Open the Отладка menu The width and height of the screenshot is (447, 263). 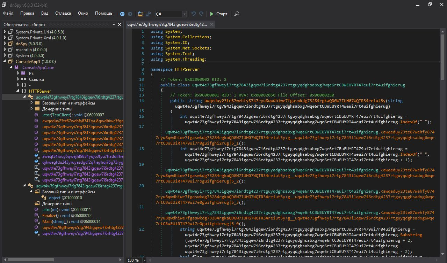click(x=63, y=13)
